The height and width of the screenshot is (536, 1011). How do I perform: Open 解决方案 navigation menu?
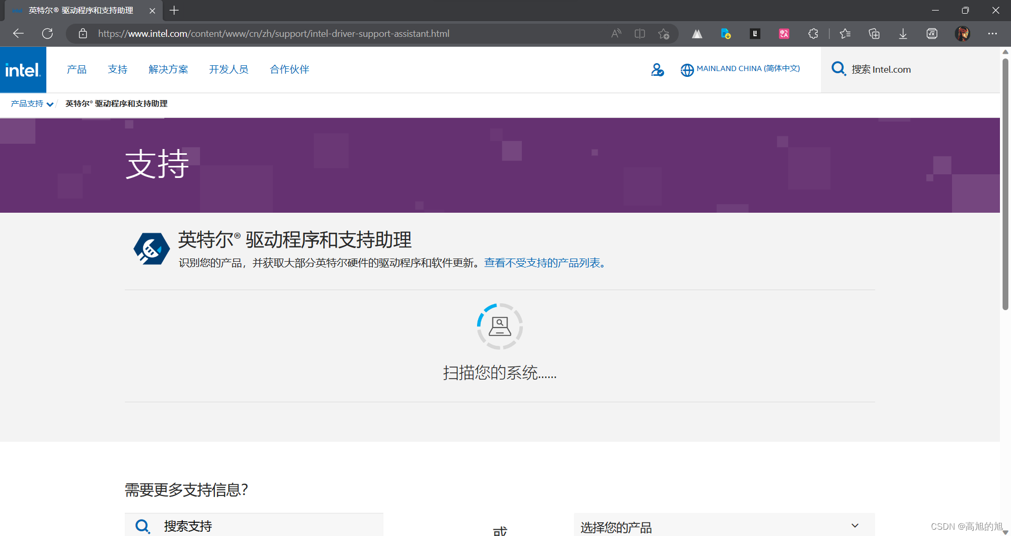click(x=168, y=70)
